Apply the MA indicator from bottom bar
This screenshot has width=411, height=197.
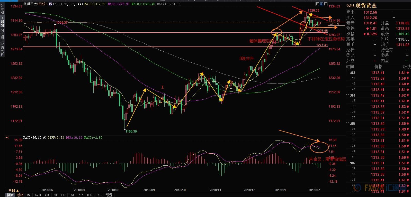click(29, 195)
